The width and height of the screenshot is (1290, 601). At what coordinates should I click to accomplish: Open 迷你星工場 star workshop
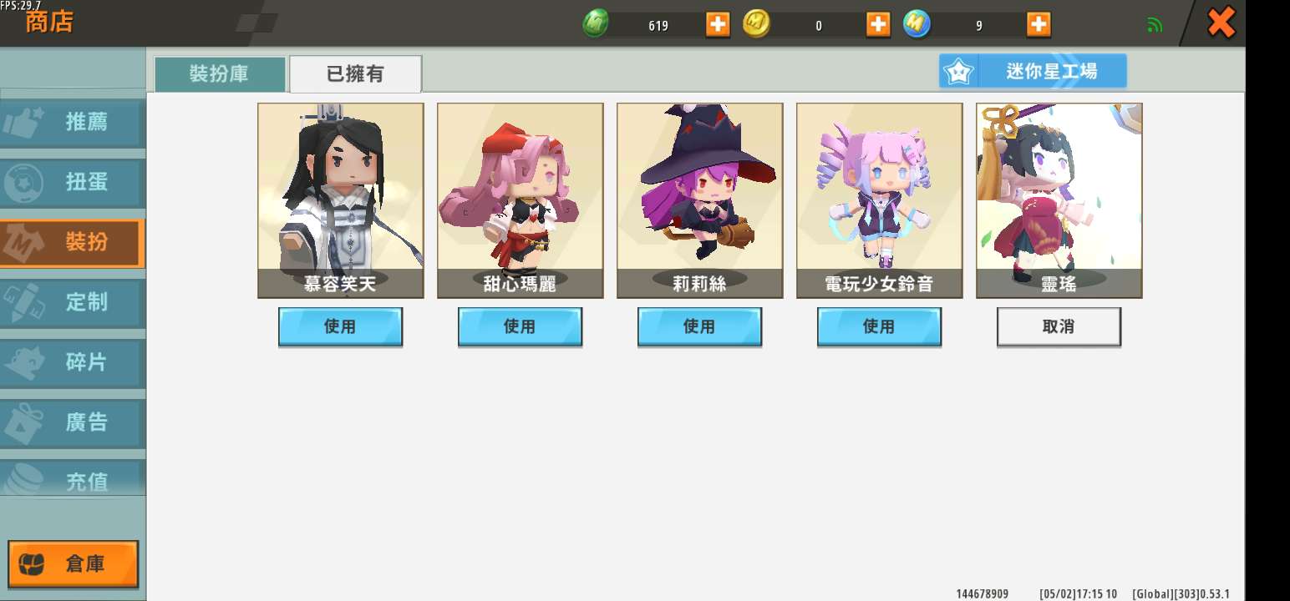[1033, 71]
